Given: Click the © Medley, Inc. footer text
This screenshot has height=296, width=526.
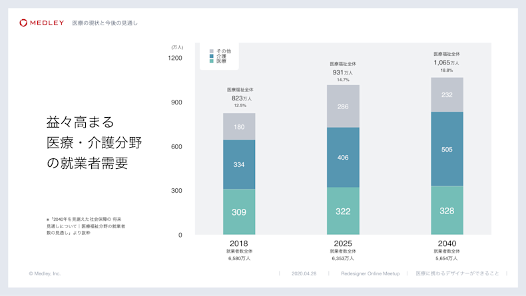Looking at the screenshot, I should click(x=45, y=273).
